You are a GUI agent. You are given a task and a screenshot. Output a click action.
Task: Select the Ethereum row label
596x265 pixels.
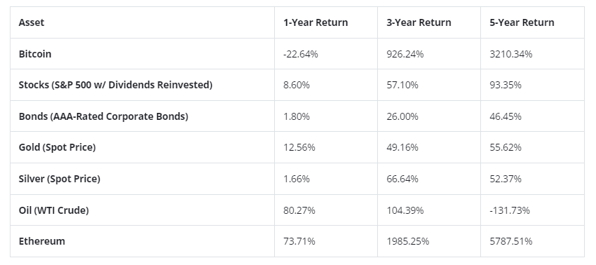[x=42, y=241]
